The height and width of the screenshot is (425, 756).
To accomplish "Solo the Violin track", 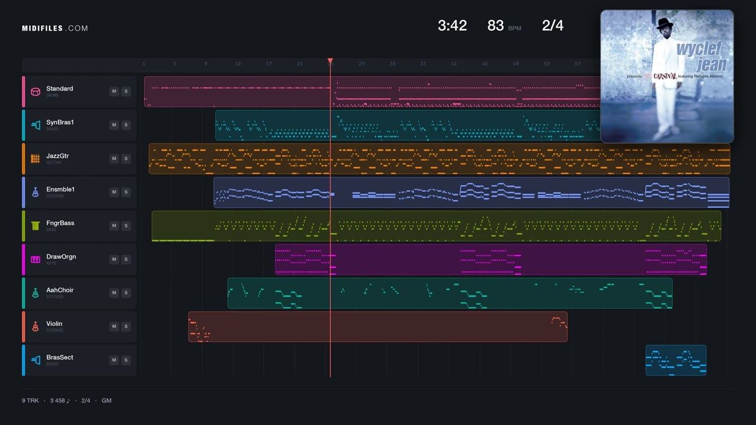I will (126, 327).
